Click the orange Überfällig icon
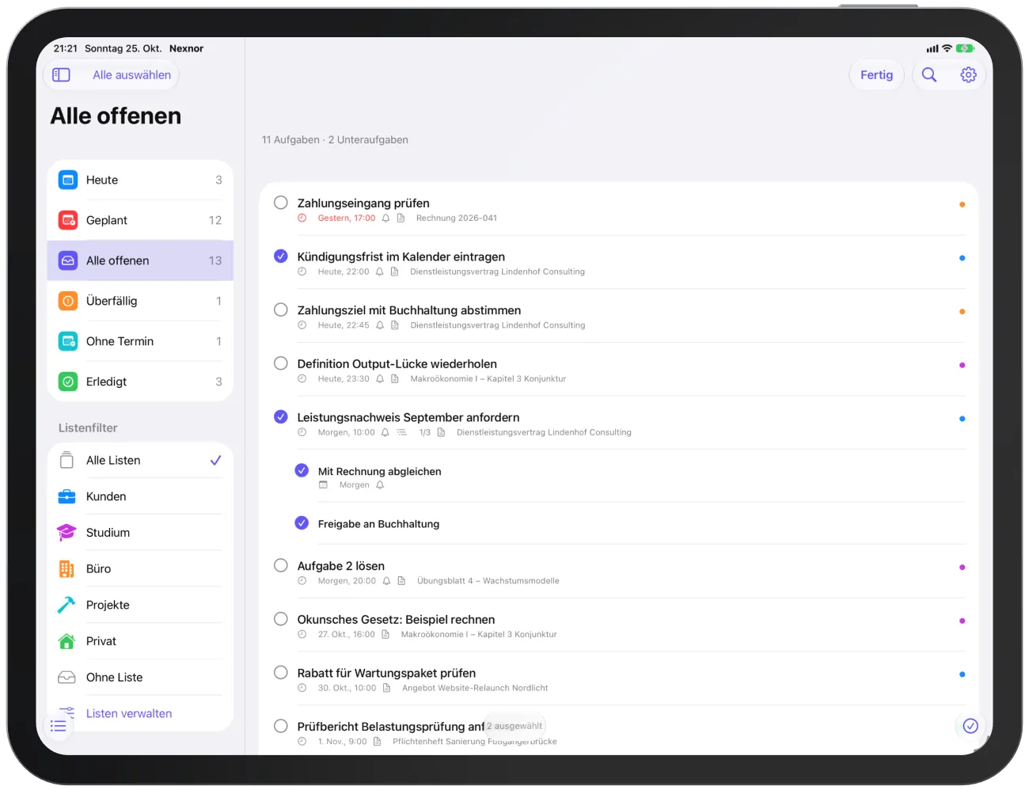This screenshot has width=1029, height=790. [x=68, y=302]
